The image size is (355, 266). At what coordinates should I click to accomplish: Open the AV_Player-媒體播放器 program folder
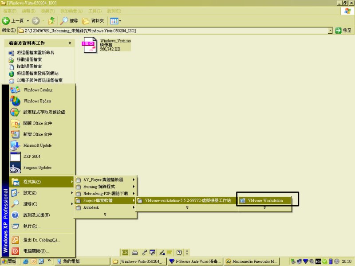click(x=106, y=180)
